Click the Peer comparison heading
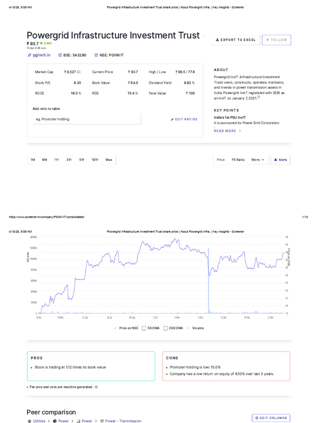Viewport: 317px width, 423px height. coord(51,412)
